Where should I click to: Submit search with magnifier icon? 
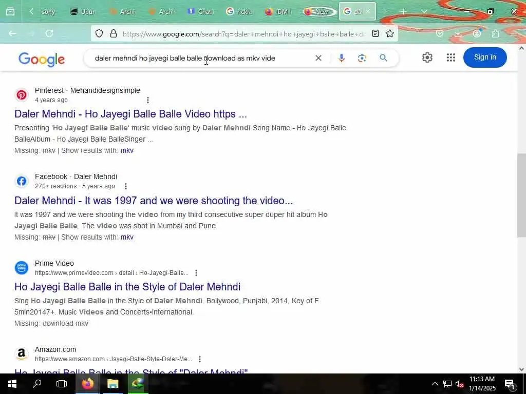[x=383, y=58]
